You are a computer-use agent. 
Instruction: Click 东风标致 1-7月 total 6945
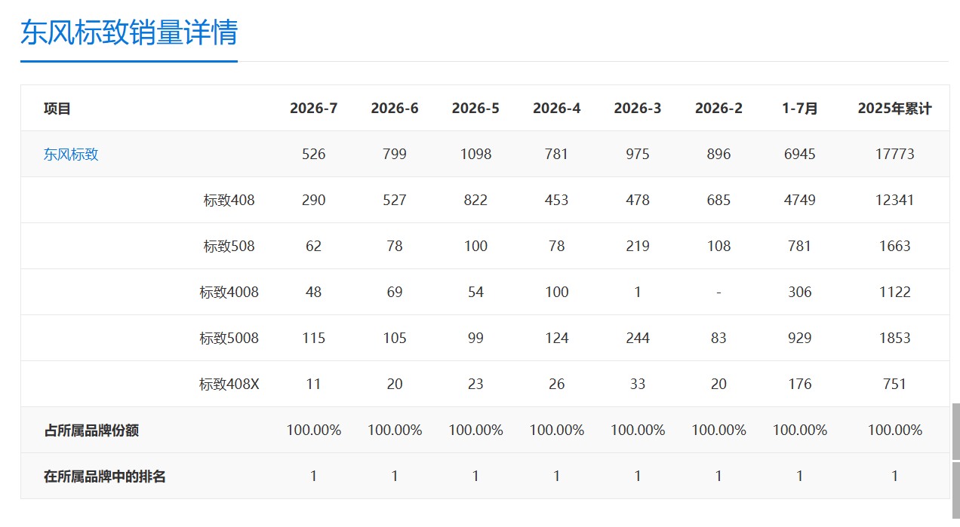(800, 155)
